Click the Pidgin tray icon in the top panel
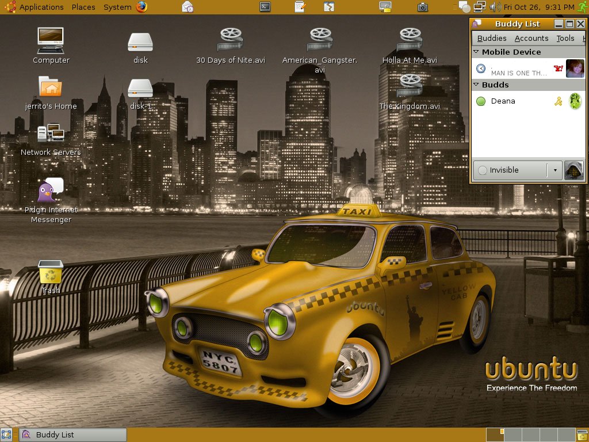This screenshot has width=589, height=442. [464, 7]
